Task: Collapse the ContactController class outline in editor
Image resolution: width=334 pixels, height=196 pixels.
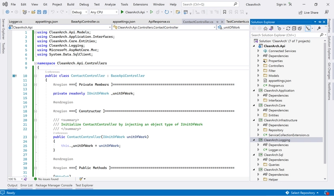Action: (35, 76)
